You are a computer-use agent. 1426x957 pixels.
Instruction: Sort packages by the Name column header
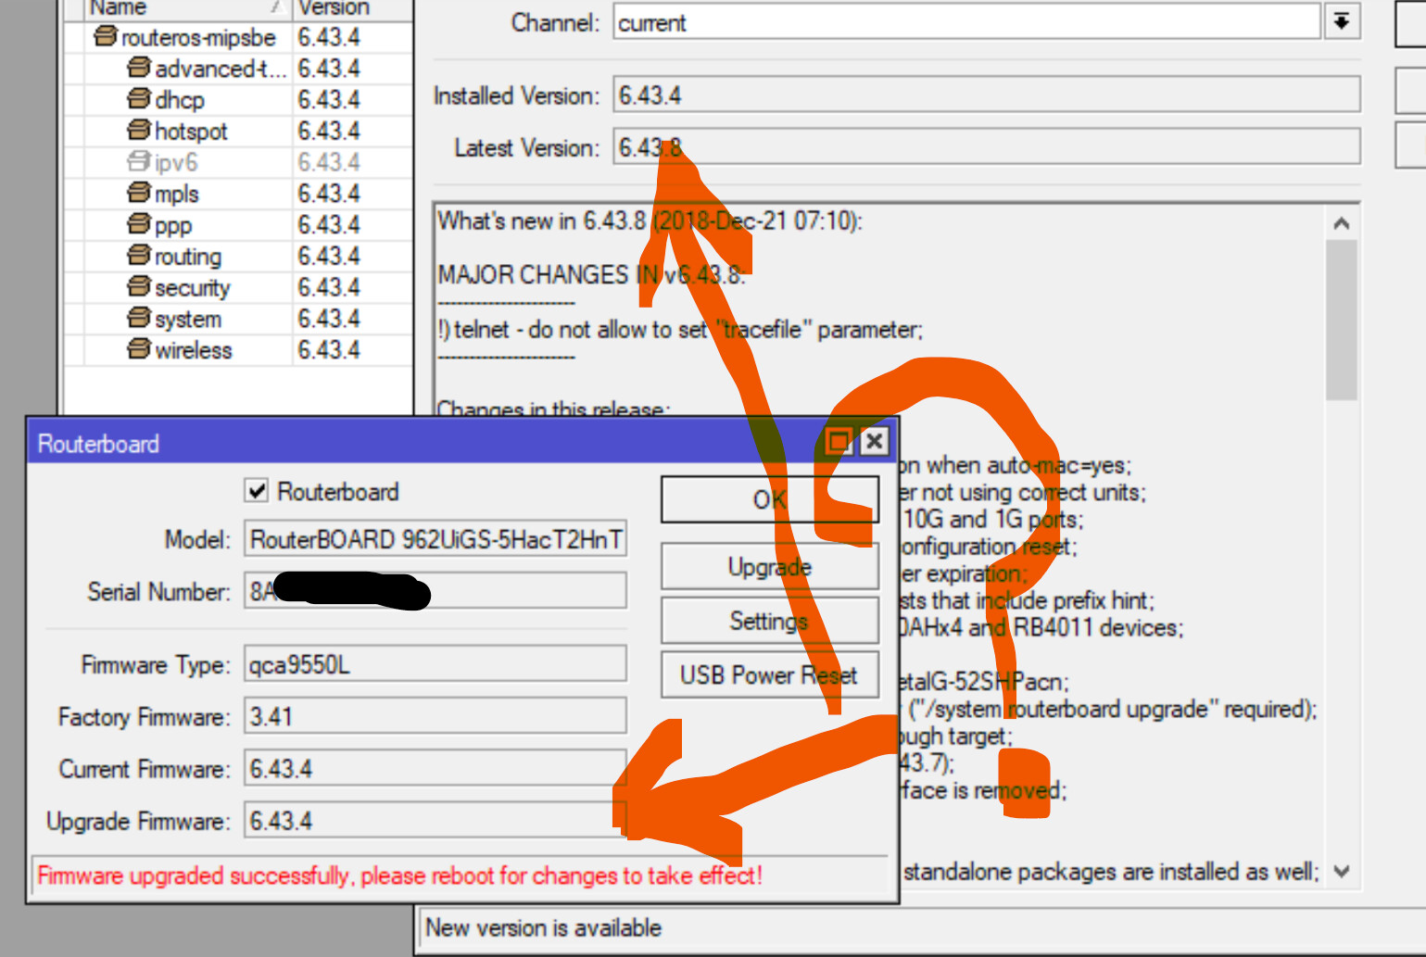[x=187, y=9]
